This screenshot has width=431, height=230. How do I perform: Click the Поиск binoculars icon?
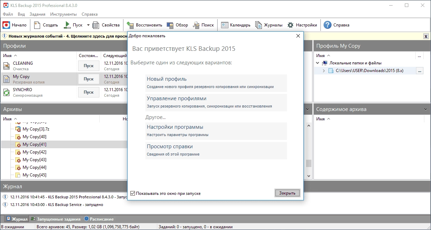[196, 25]
